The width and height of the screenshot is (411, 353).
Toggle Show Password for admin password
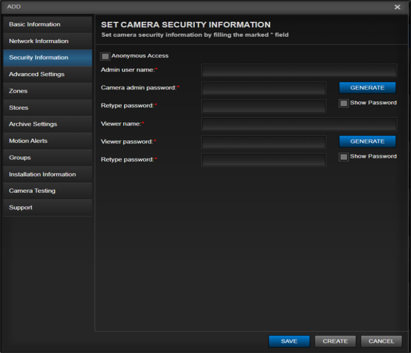[343, 103]
